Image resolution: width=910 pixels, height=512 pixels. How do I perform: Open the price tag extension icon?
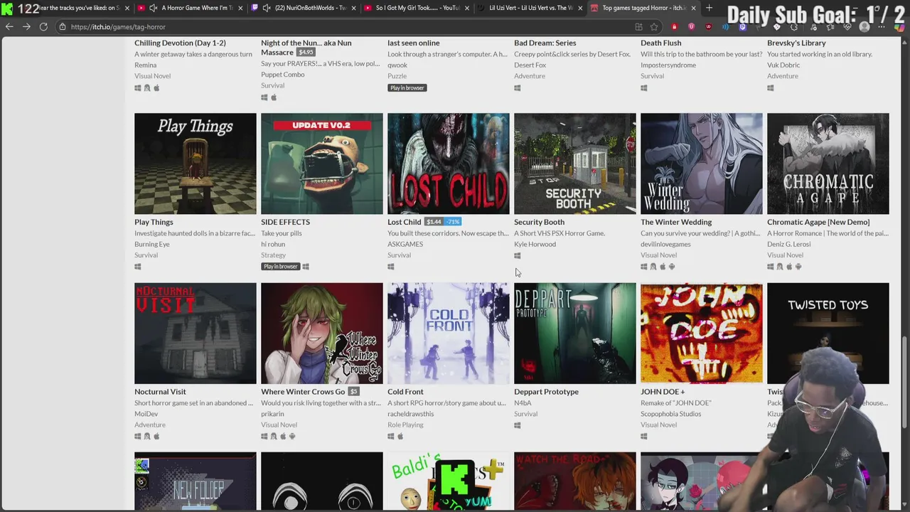[x=776, y=27]
